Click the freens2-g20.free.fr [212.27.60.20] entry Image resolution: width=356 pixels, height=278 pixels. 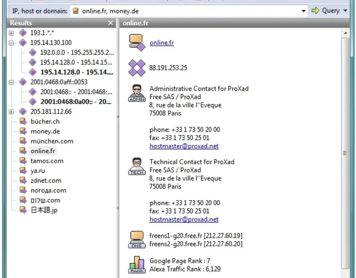196,244
